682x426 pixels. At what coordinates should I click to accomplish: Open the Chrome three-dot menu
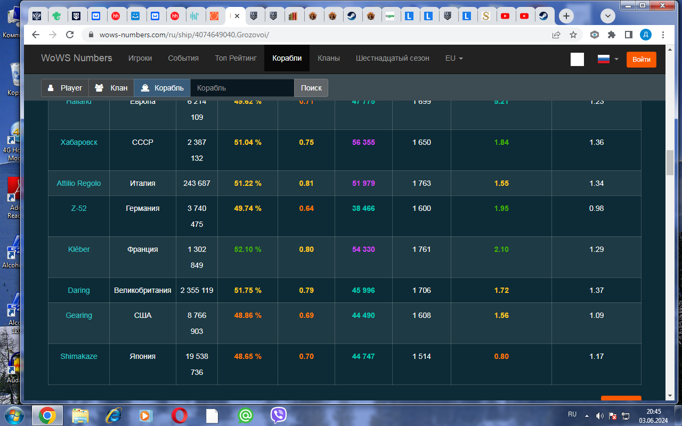662,35
